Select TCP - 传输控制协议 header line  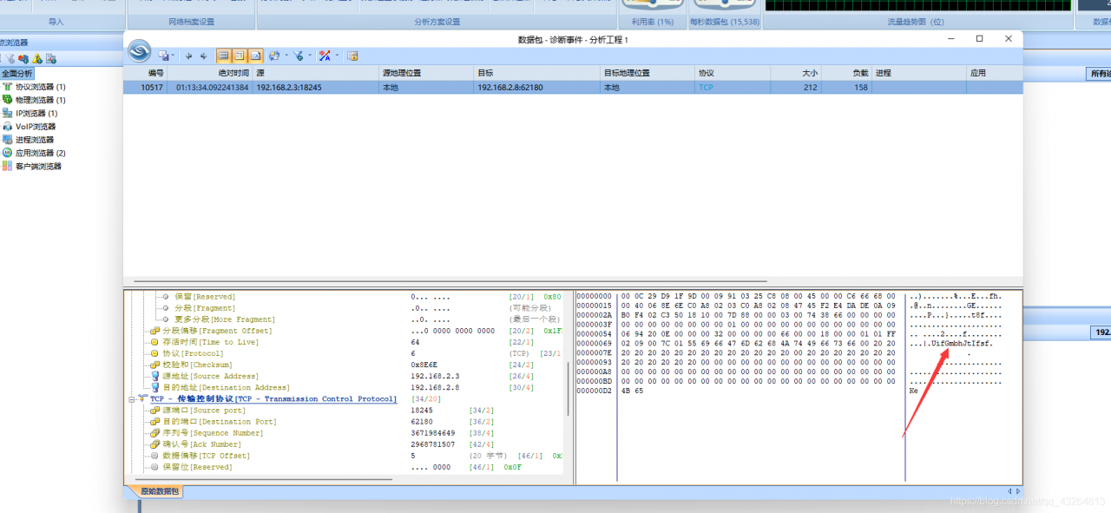coord(273,398)
